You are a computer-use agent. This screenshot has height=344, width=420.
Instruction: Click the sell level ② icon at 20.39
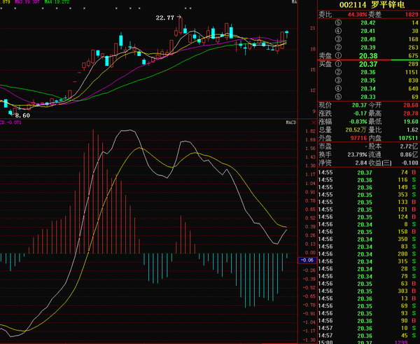[339, 47]
